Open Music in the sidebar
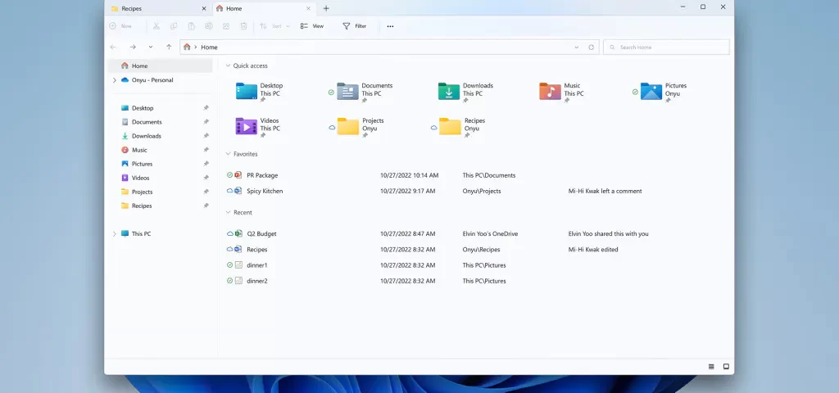839x393 pixels. (x=139, y=151)
